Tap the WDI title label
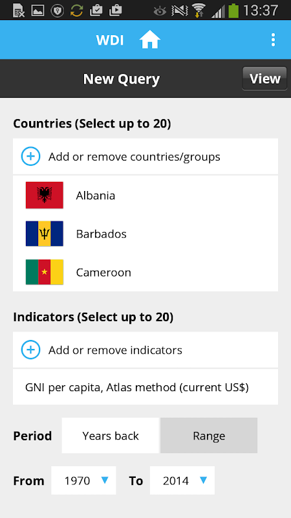This screenshot has width=291, height=518. tap(110, 40)
